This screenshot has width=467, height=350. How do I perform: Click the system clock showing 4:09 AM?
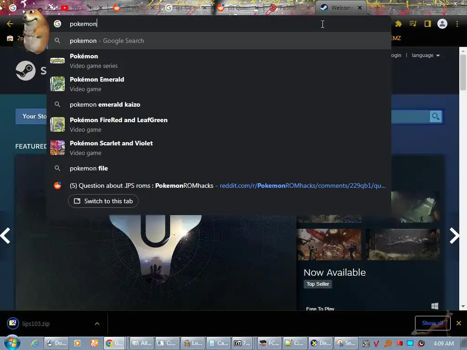point(443,344)
